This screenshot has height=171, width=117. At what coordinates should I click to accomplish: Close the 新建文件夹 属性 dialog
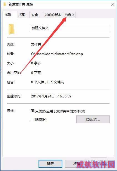coord(113,4)
